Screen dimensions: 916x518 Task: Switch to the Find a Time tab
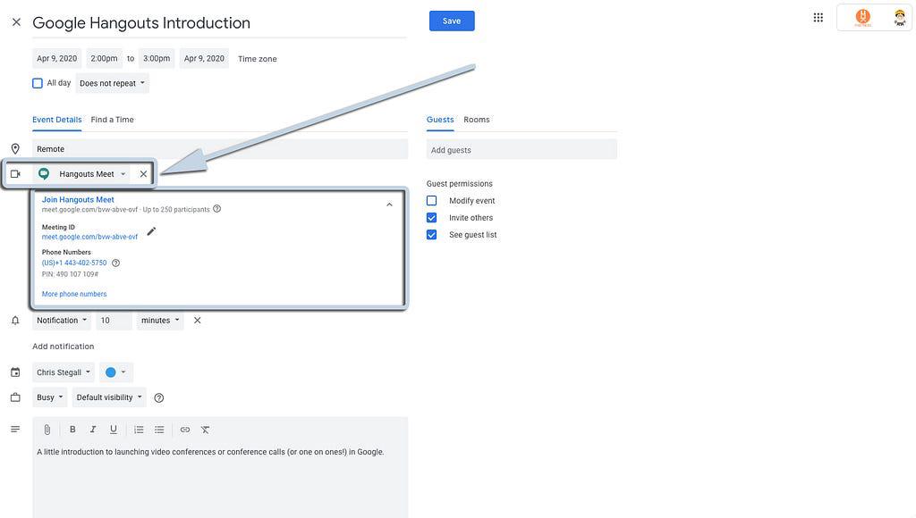(112, 120)
